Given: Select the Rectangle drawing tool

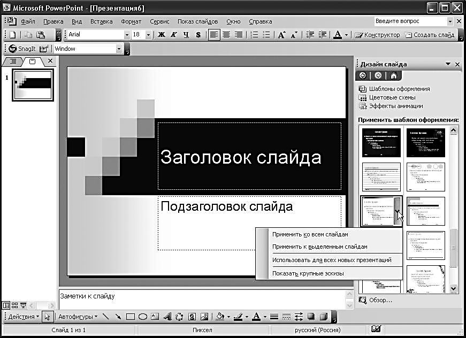Looking at the screenshot, I should click(x=131, y=317).
